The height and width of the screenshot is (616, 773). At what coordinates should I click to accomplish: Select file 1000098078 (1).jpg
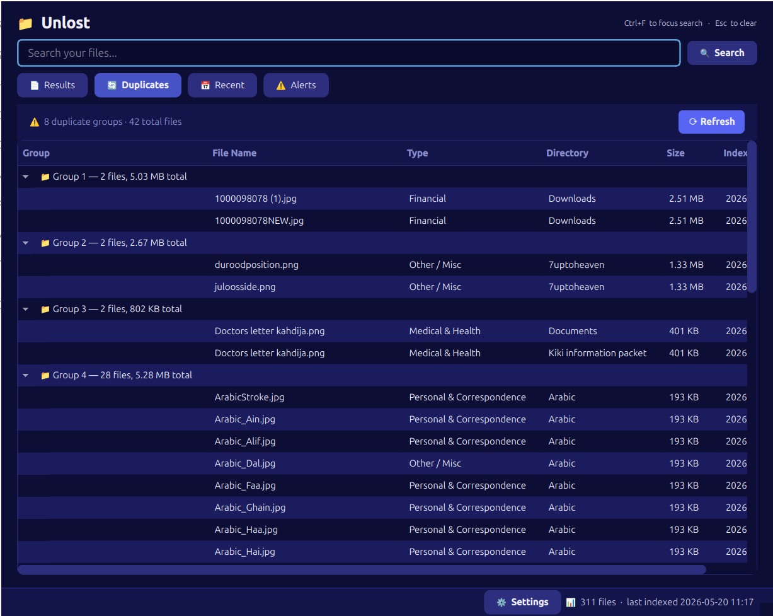256,199
